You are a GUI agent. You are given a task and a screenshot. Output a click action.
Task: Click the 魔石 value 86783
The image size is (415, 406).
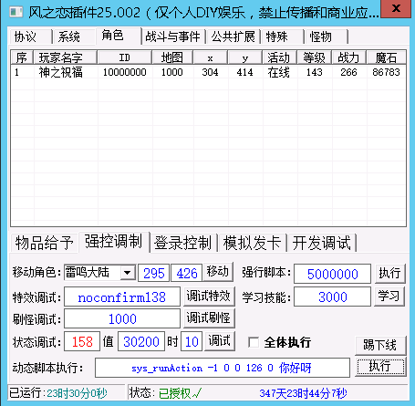pos(386,72)
